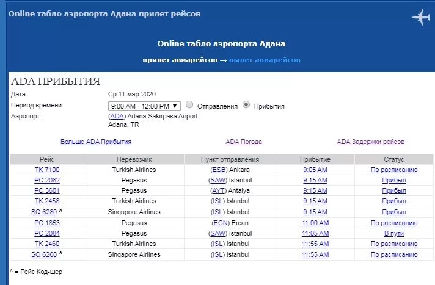Open По расписанию status for PC 1853
The image size is (435, 285).
394,223
